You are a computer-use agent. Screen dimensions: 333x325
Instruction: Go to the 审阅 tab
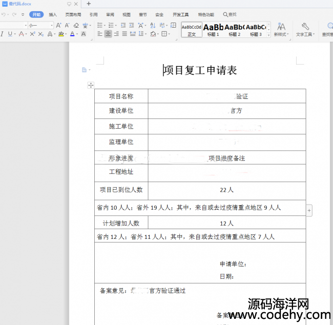point(110,14)
